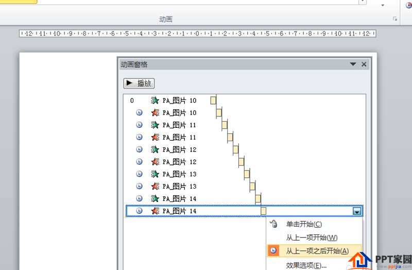This screenshot has width=412, height=270.
Task: Select red-star row text PA_图片 10
Action: click(x=179, y=112)
